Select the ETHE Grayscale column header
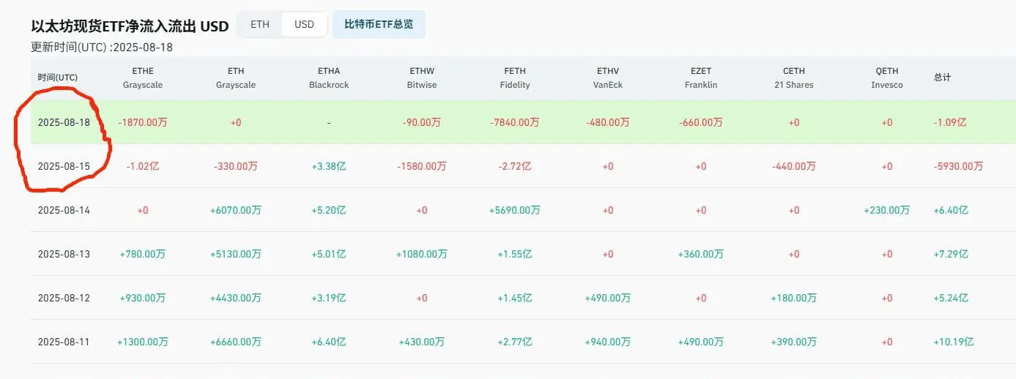Image resolution: width=1016 pixels, height=379 pixels. [x=143, y=78]
